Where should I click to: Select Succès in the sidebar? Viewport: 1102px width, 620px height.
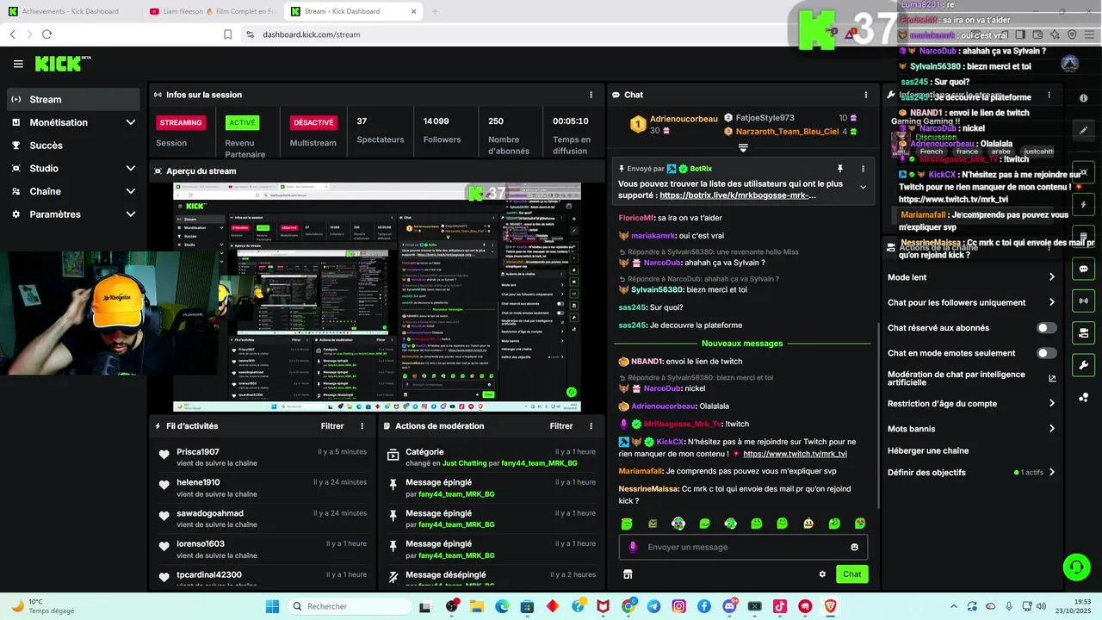[x=73, y=146]
